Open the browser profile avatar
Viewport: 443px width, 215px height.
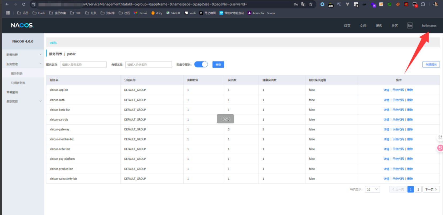436,4
